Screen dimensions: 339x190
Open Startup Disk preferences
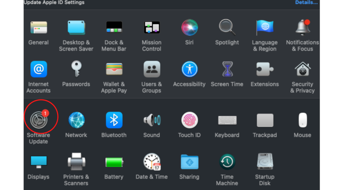click(265, 162)
